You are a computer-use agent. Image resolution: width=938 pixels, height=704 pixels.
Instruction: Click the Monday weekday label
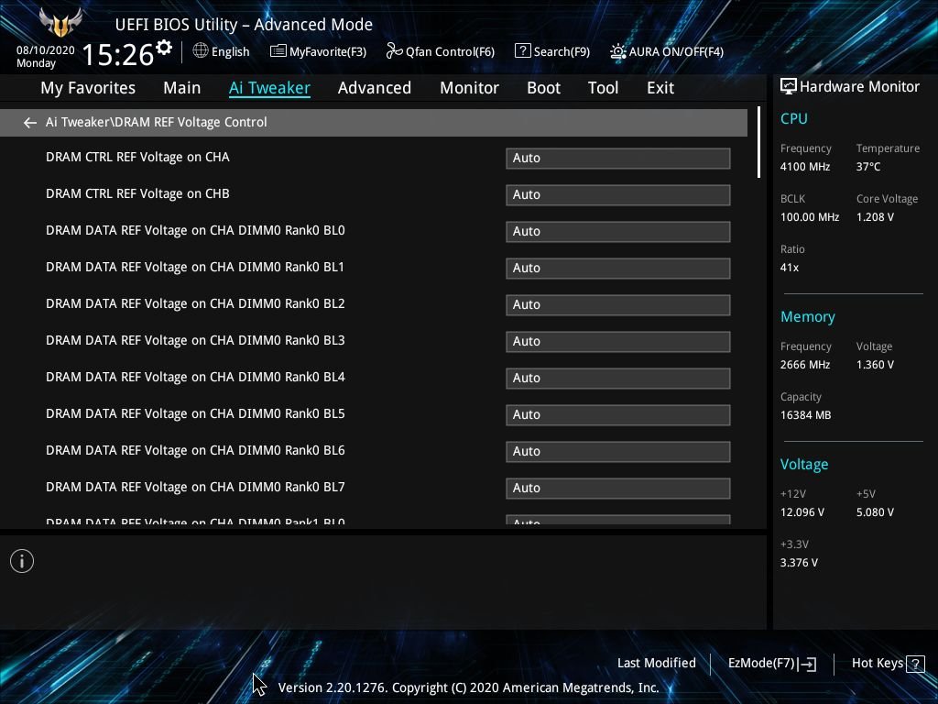36,63
